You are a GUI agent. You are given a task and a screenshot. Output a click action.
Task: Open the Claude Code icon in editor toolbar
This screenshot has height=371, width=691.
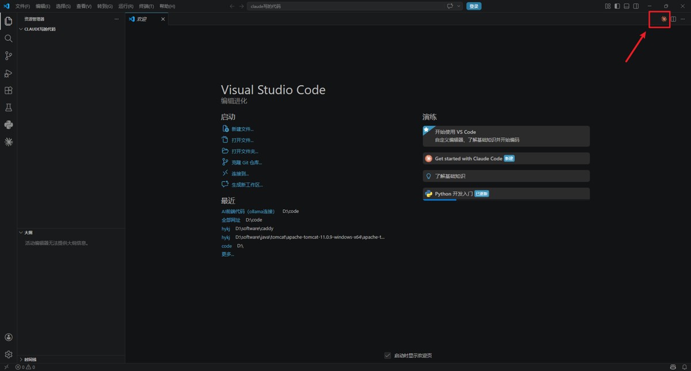click(664, 19)
